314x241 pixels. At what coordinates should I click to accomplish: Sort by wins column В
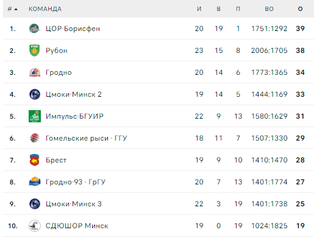[218, 9]
